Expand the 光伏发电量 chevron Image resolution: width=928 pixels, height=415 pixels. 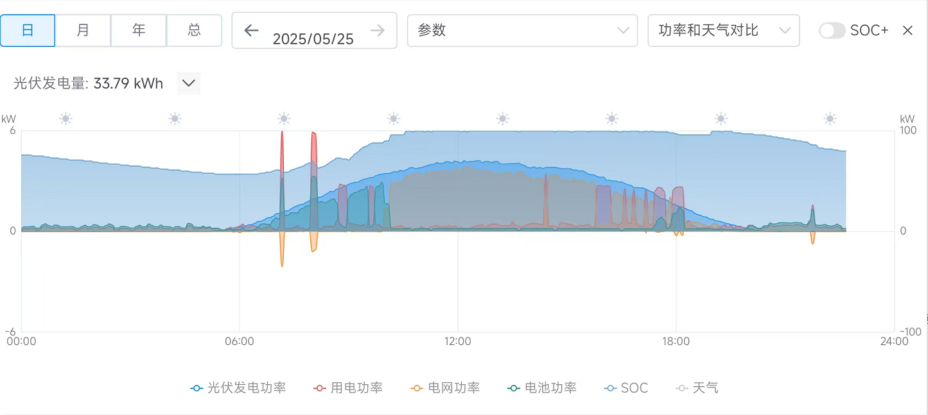188,83
